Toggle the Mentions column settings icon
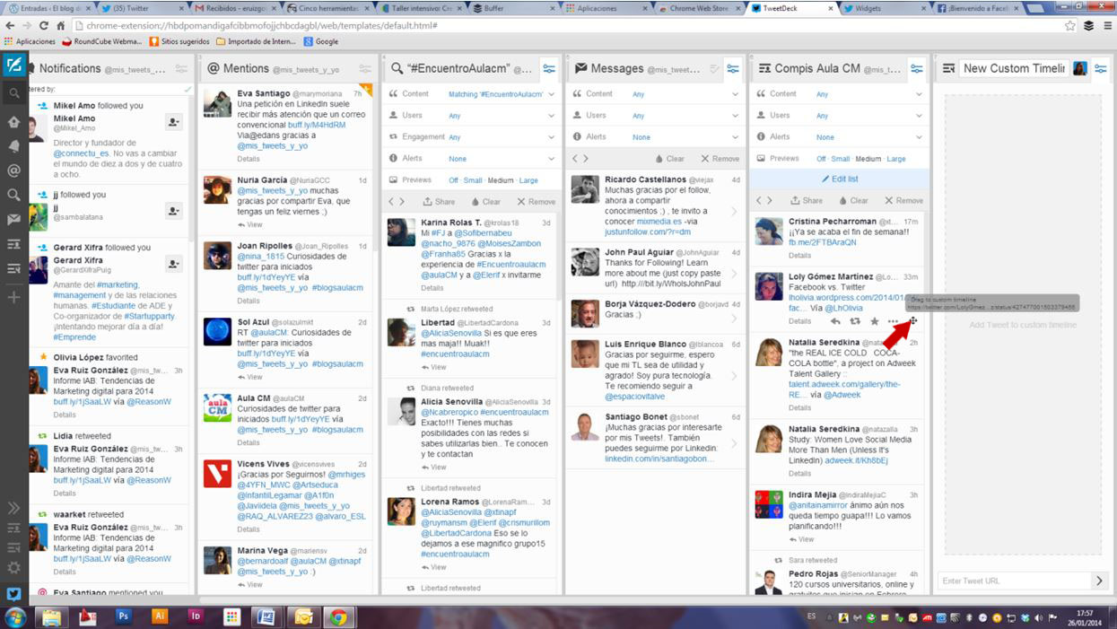Screen dimensions: 1117x629 (x=364, y=69)
